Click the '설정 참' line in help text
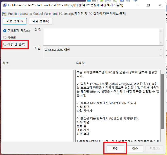Screen dimensions: 167x155 [x=82, y=126]
